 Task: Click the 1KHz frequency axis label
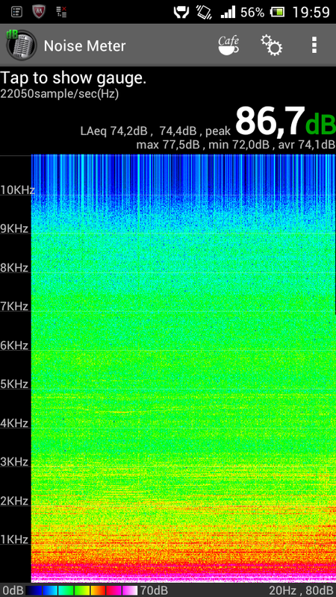(14, 539)
